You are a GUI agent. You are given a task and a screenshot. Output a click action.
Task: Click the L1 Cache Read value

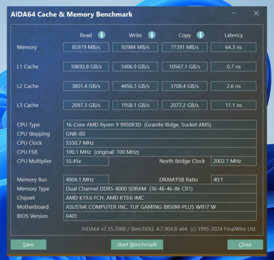(x=86, y=67)
